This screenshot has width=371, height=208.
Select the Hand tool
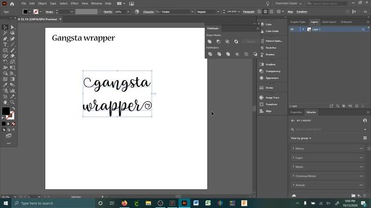point(5,102)
